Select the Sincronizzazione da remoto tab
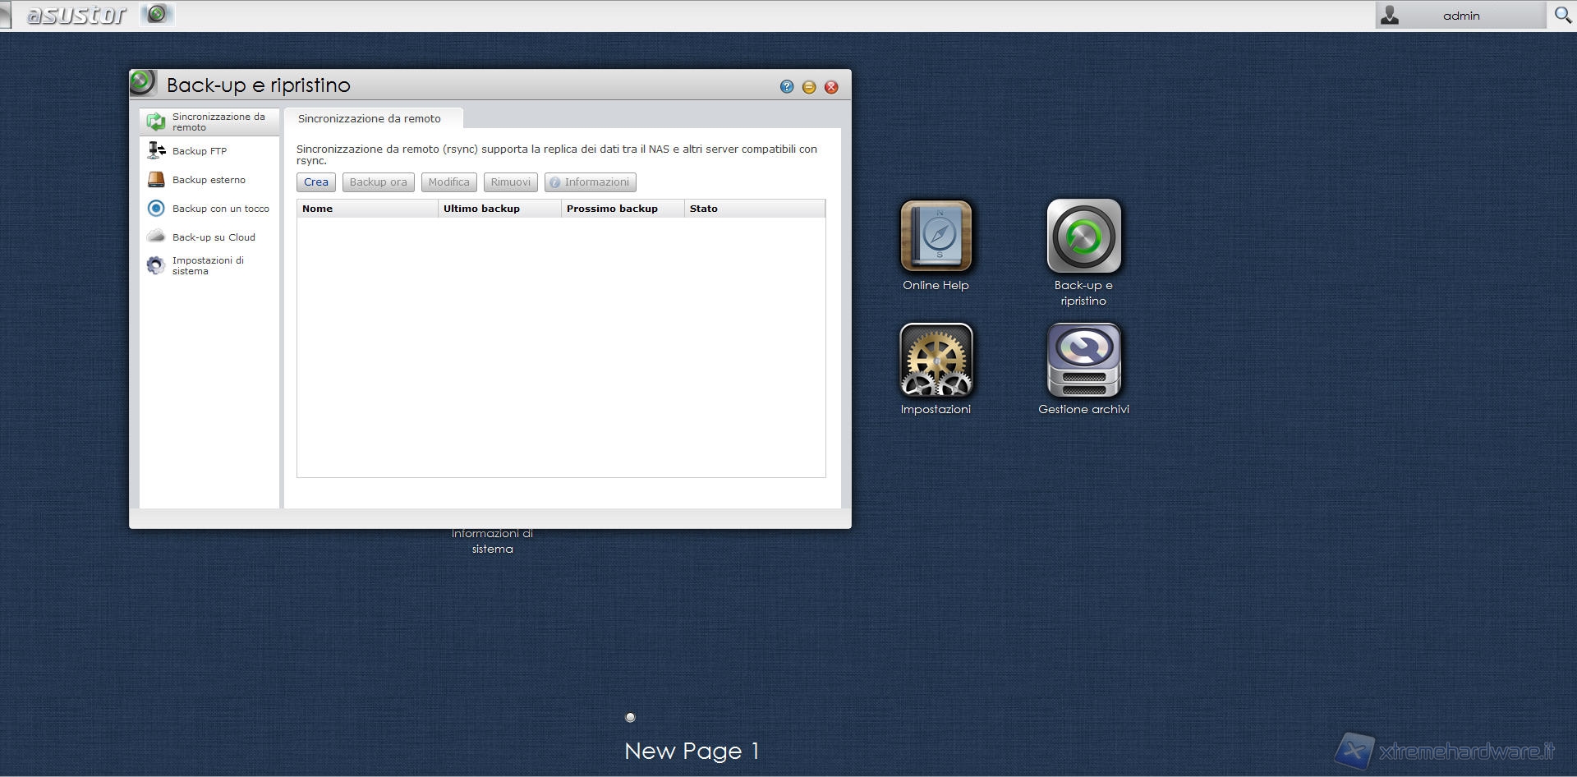 click(x=370, y=119)
